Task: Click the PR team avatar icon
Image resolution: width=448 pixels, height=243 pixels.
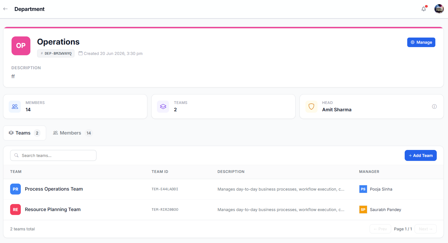Action: 15,189
